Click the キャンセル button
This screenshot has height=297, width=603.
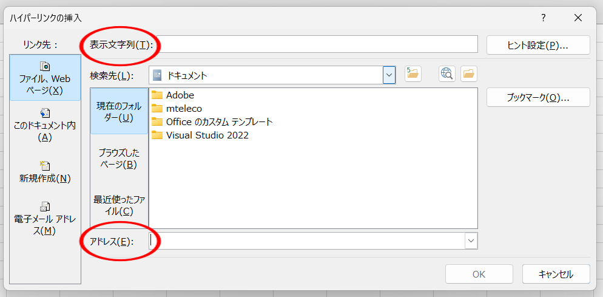click(556, 275)
